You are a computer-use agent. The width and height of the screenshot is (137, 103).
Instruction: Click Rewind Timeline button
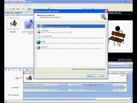click(20, 70)
